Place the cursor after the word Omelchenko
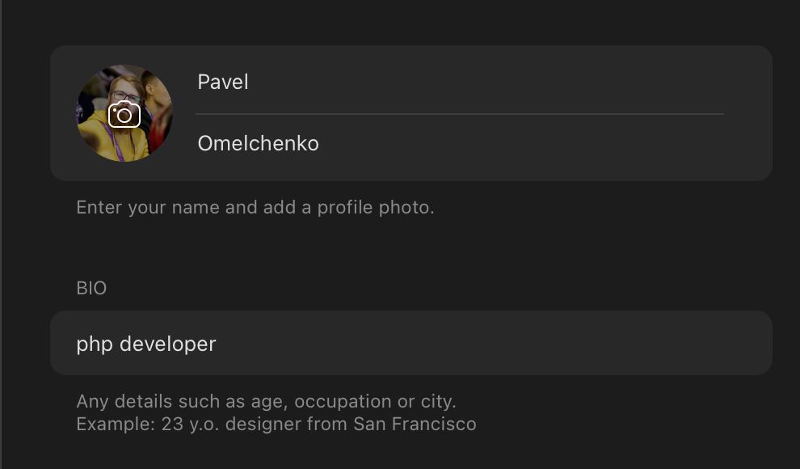Image resolution: width=800 pixels, height=469 pixels. coord(321,143)
